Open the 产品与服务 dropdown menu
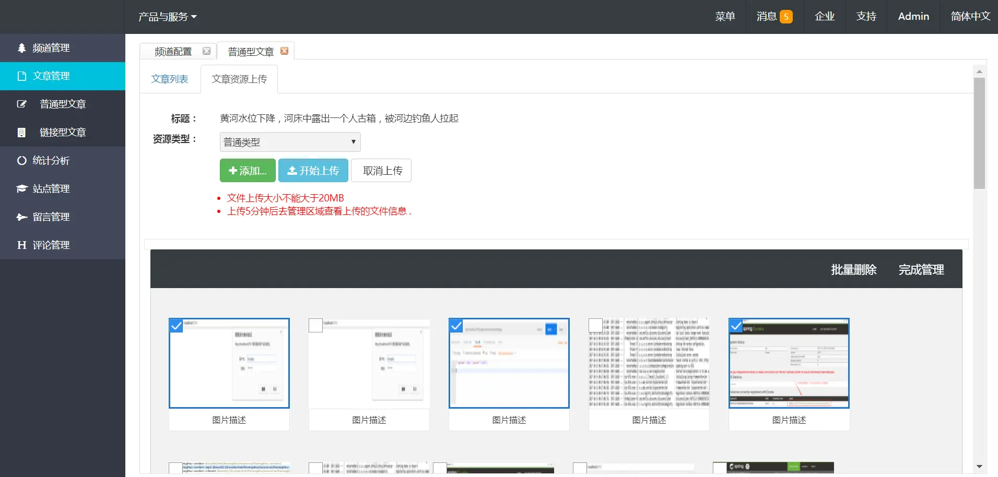The width and height of the screenshot is (998, 477). tap(168, 17)
